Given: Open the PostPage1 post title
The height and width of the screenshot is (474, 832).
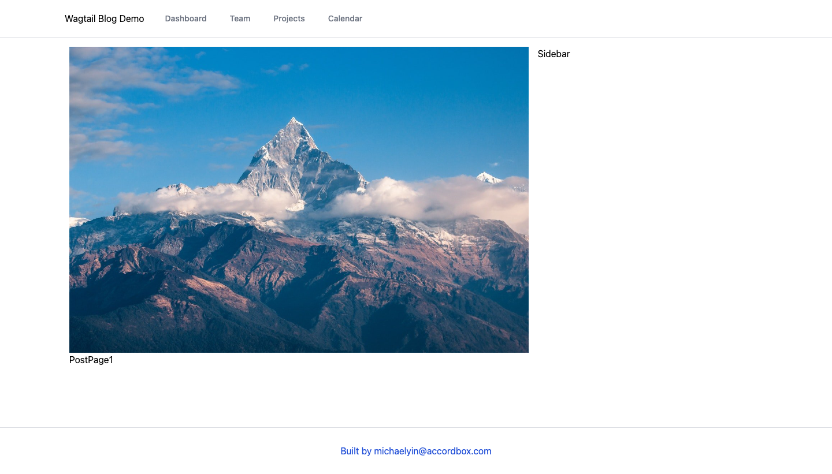Looking at the screenshot, I should point(91,360).
